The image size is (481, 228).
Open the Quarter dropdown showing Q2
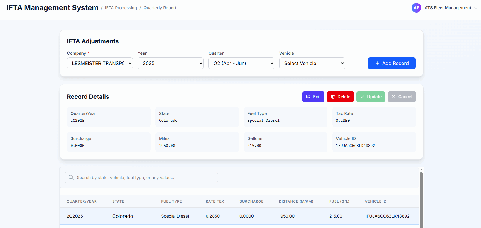pos(241,63)
